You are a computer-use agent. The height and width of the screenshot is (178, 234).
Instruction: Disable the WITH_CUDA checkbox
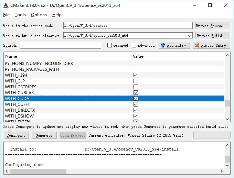(x=136, y=98)
